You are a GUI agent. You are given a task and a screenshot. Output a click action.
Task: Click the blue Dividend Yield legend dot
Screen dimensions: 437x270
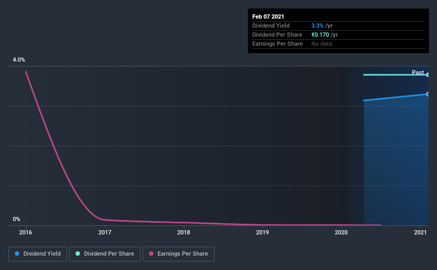pyautogui.click(x=17, y=254)
